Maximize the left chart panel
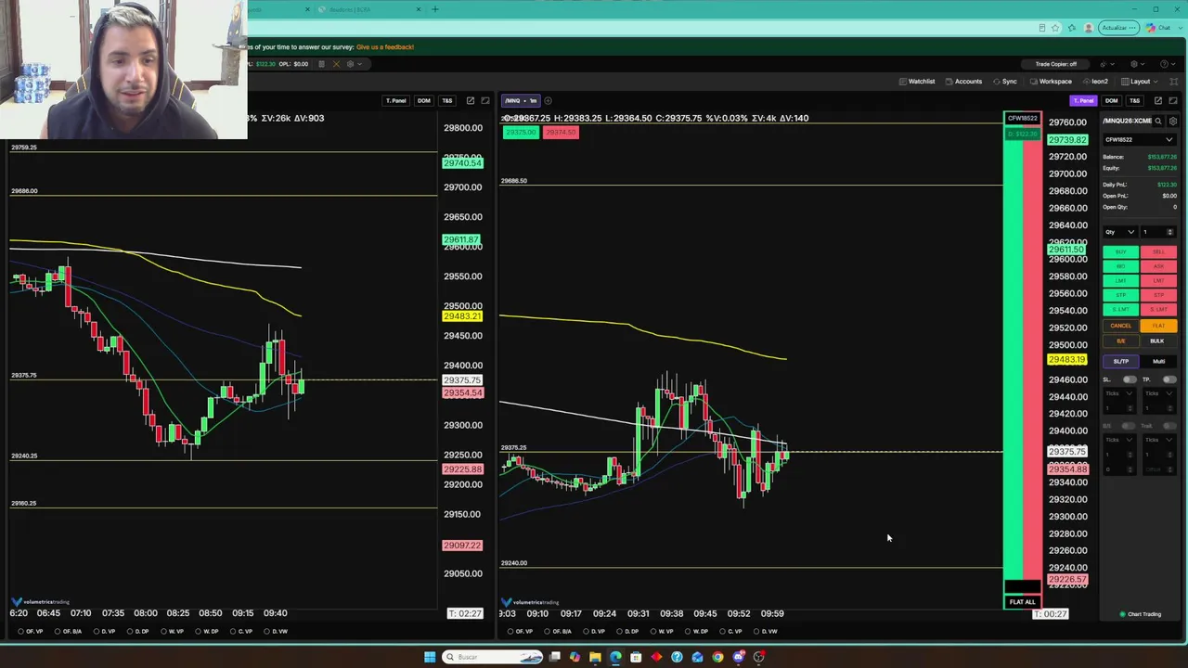Image resolution: width=1188 pixels, height=668 pixels. click(485, 100)
